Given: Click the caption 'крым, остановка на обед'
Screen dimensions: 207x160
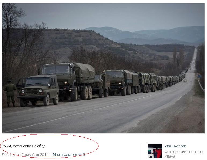Looking at the screenshot, I should 24,146.
